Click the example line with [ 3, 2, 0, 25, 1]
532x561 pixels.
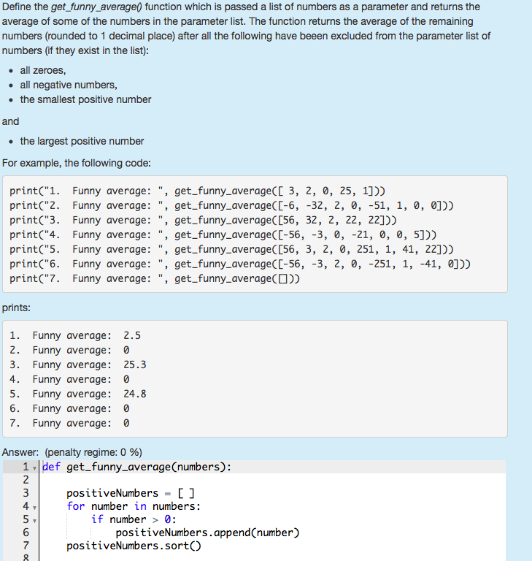197,191
